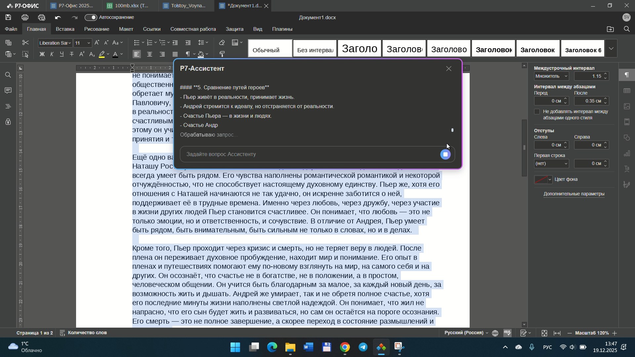Open the comments panel in left sidebar

pyautogui.click(x=8, y=91)
